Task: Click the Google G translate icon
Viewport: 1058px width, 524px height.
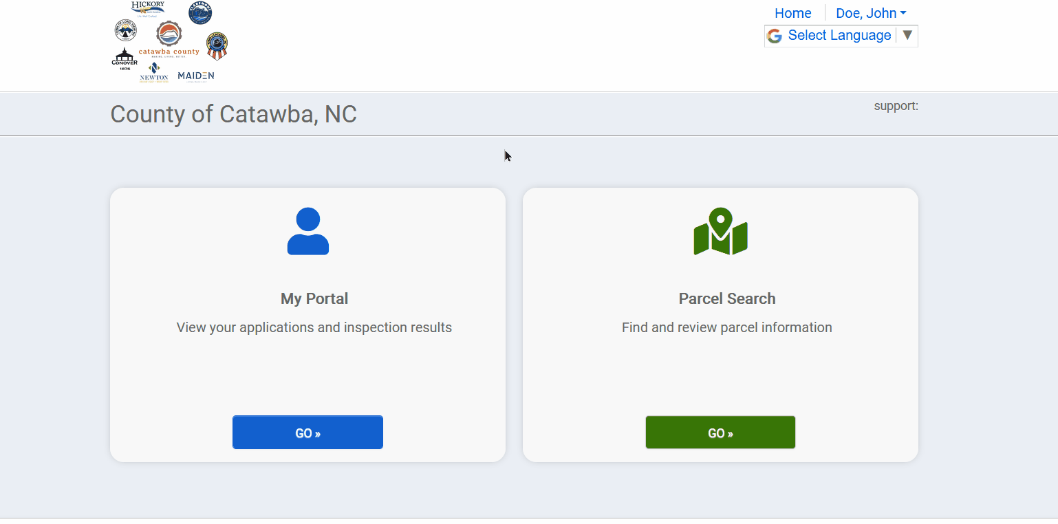Action: [x=775, y=36]
